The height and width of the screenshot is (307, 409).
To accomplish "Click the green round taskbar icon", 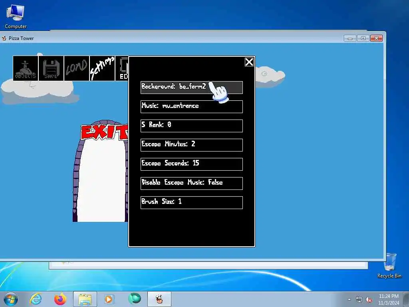I will tap(135, 299).
